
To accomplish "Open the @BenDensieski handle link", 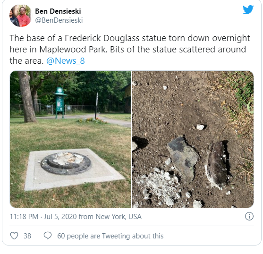I will pos(59,20).
